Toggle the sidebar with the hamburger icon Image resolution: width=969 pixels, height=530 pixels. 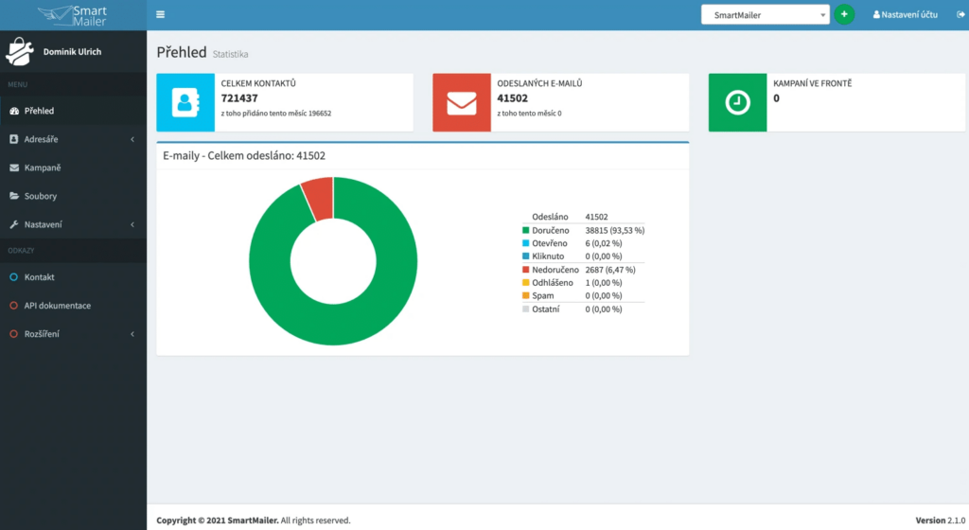[x=160, y=15]
